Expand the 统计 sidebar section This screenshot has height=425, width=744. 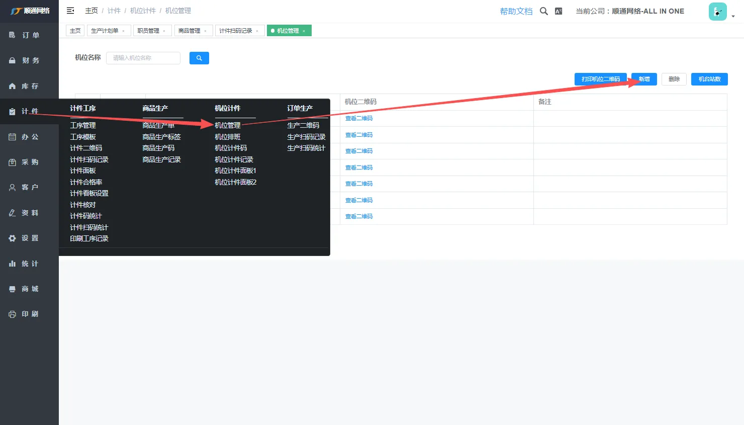point(30,264)
